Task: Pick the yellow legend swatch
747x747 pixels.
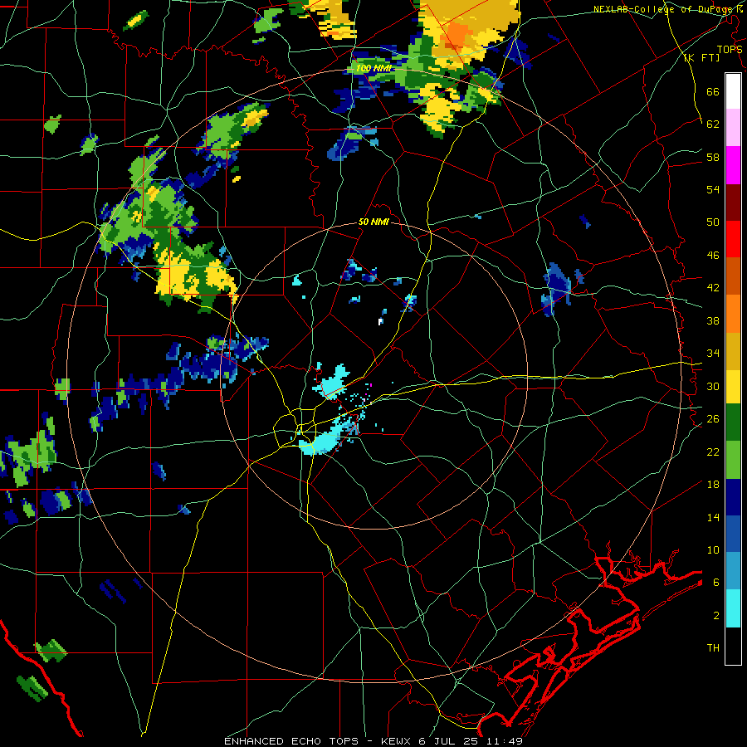Action: click(x=733, y=386)
